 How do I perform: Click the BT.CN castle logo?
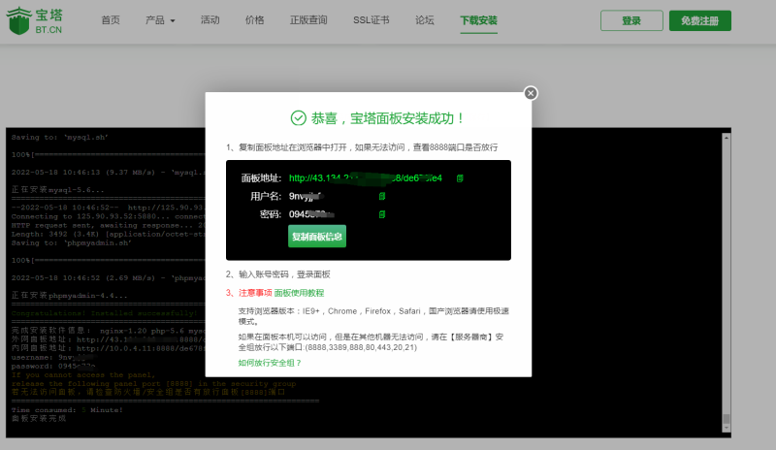[34, 20]
